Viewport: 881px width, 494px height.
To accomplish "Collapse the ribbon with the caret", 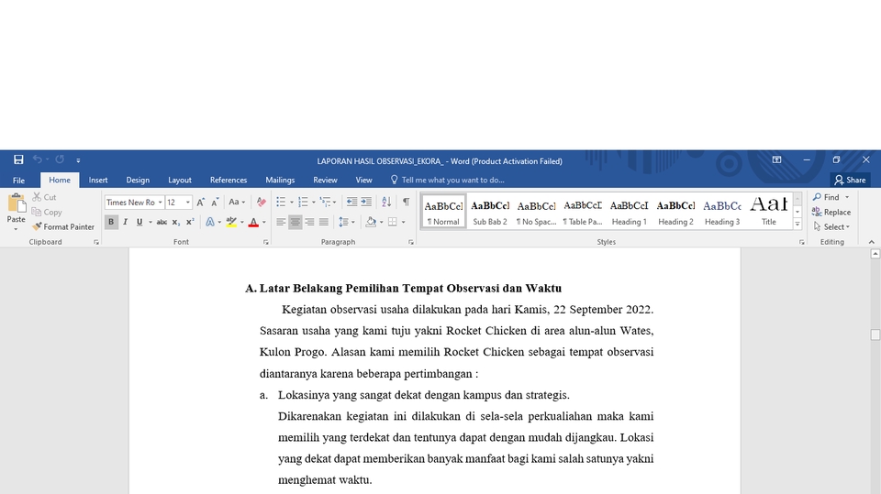I will 872,242.
